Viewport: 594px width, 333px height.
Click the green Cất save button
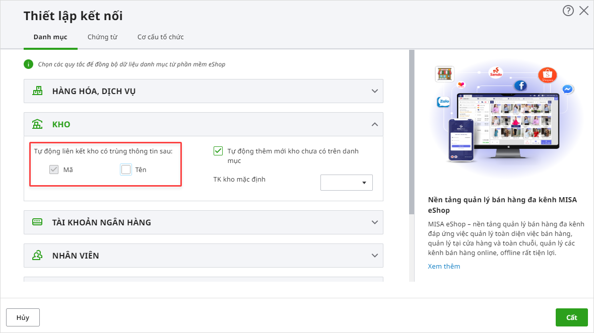(x=571, y=317)
